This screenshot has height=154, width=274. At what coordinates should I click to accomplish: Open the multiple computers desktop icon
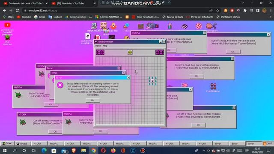152,26
